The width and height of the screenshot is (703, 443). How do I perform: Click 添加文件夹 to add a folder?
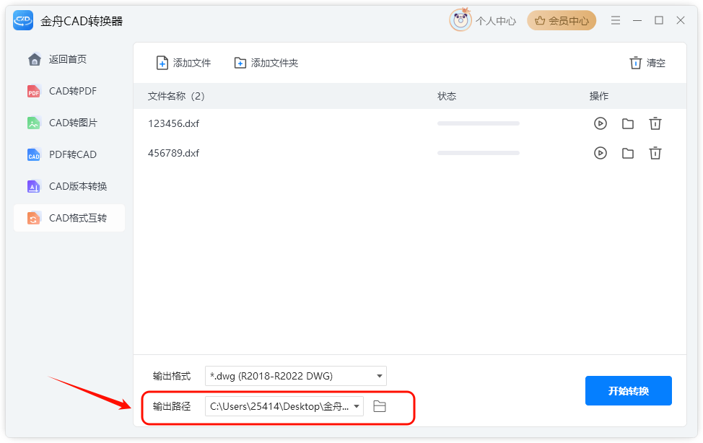pos(266,63)
